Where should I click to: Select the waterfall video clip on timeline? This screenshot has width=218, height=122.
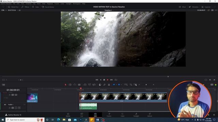pyautogui.click(x=123, y=97)
